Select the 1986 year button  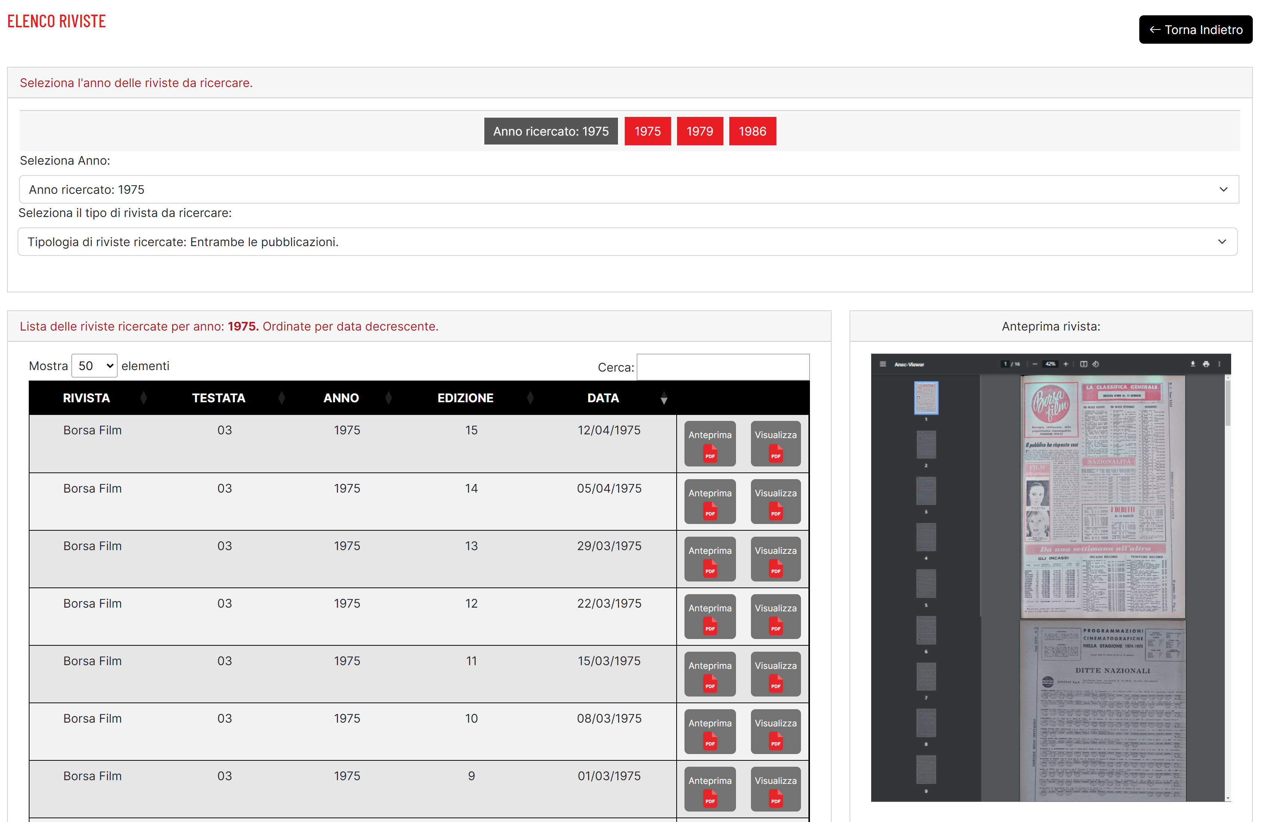pos(752,131)
